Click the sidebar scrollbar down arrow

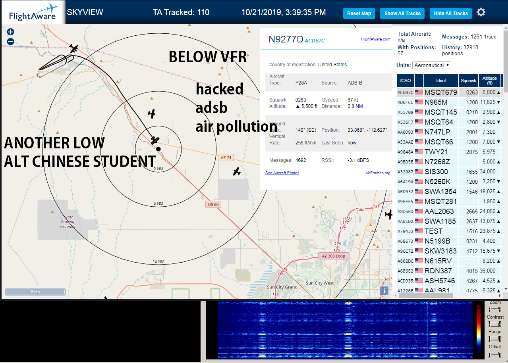[x=505, y=289]
